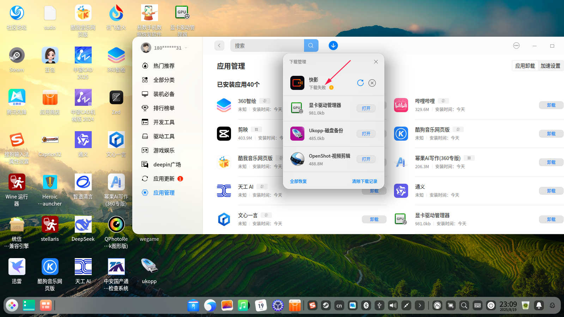The height and width of the screenshot is (317, 564).
Task: Expand the tray arrow chevron
Action: (419, 305)
